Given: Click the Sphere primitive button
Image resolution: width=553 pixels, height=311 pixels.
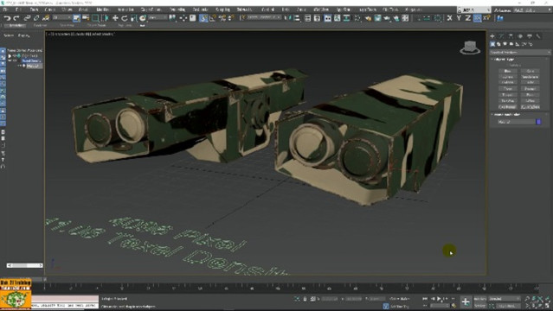Looking at the screenshot, I should (x=507, y=77).
